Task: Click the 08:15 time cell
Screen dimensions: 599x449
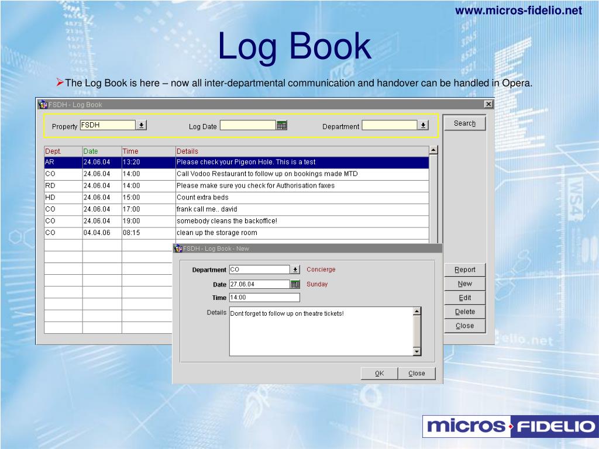Action: tap(149, 233)
